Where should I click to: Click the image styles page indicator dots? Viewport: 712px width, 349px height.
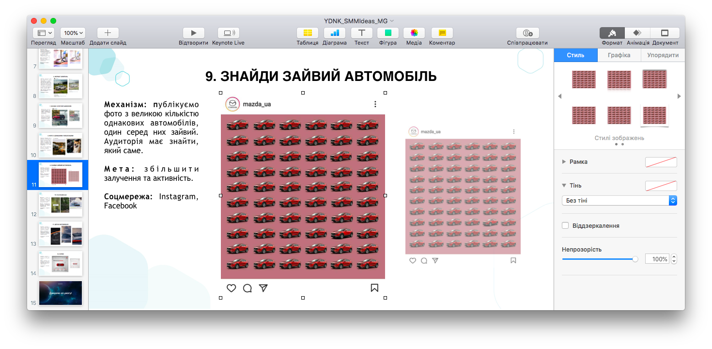point(619,144)
